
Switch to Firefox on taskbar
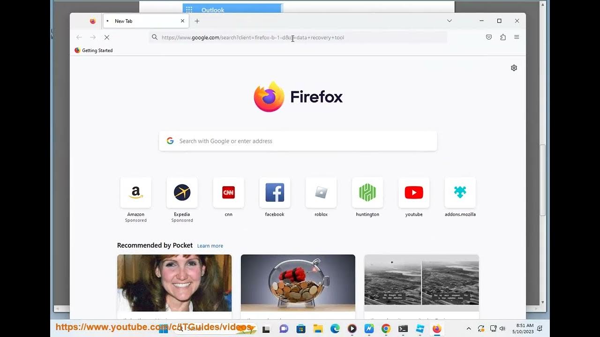pyautogui.click(x=437, y=329)
